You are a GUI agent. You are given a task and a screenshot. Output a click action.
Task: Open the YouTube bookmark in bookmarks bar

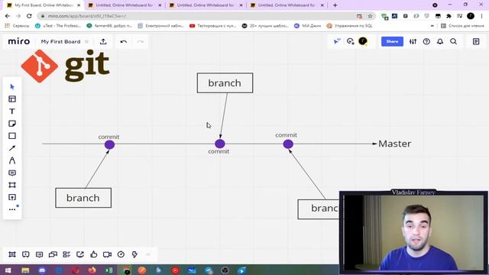pyautogui.click(x=212, y=26)
